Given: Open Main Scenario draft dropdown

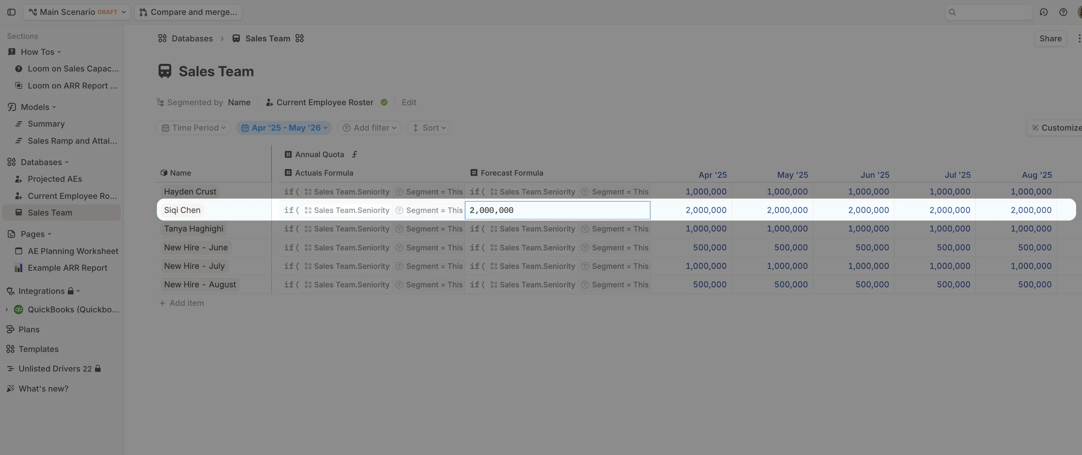Looking at the screenshot, I should click(x=77, y=12).
